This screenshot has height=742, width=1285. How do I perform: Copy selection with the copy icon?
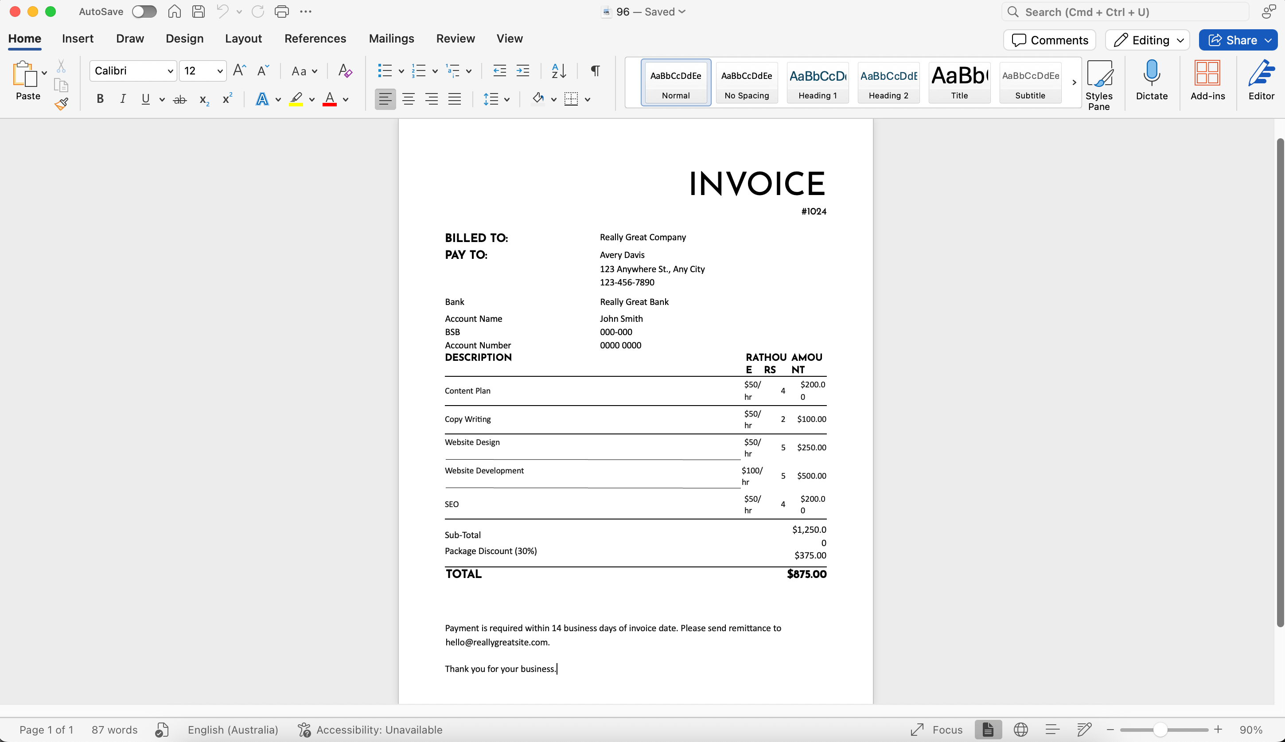61,85
